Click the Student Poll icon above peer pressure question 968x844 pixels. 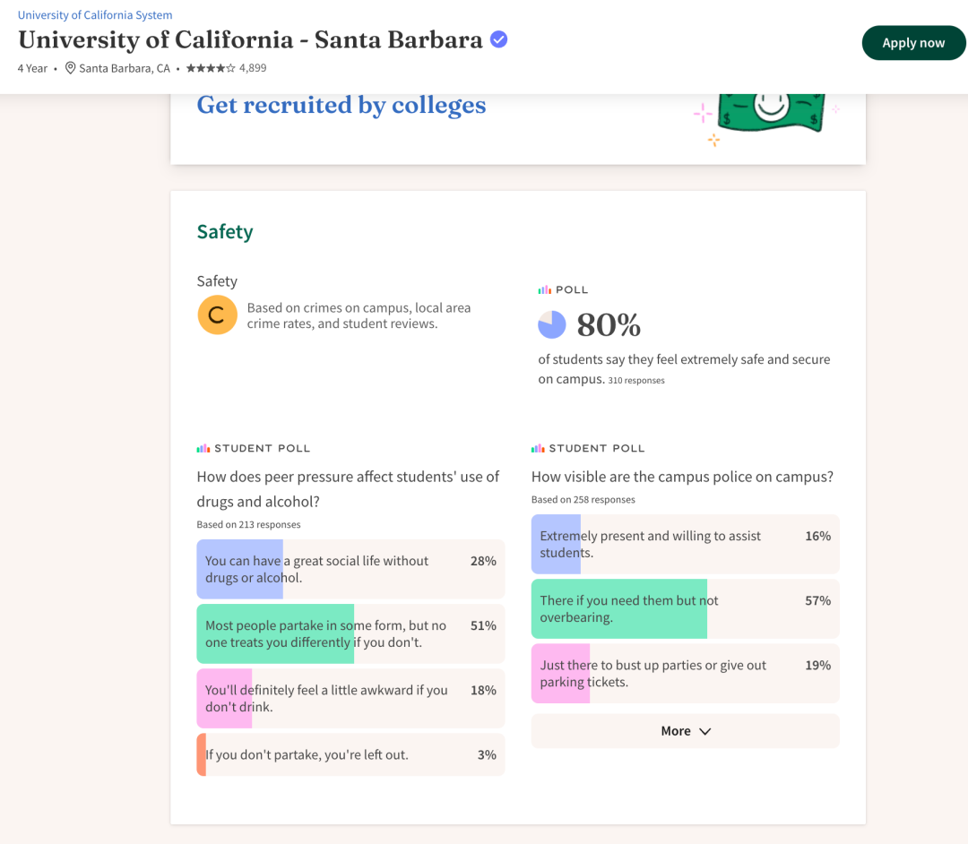[x=203, y=449]
